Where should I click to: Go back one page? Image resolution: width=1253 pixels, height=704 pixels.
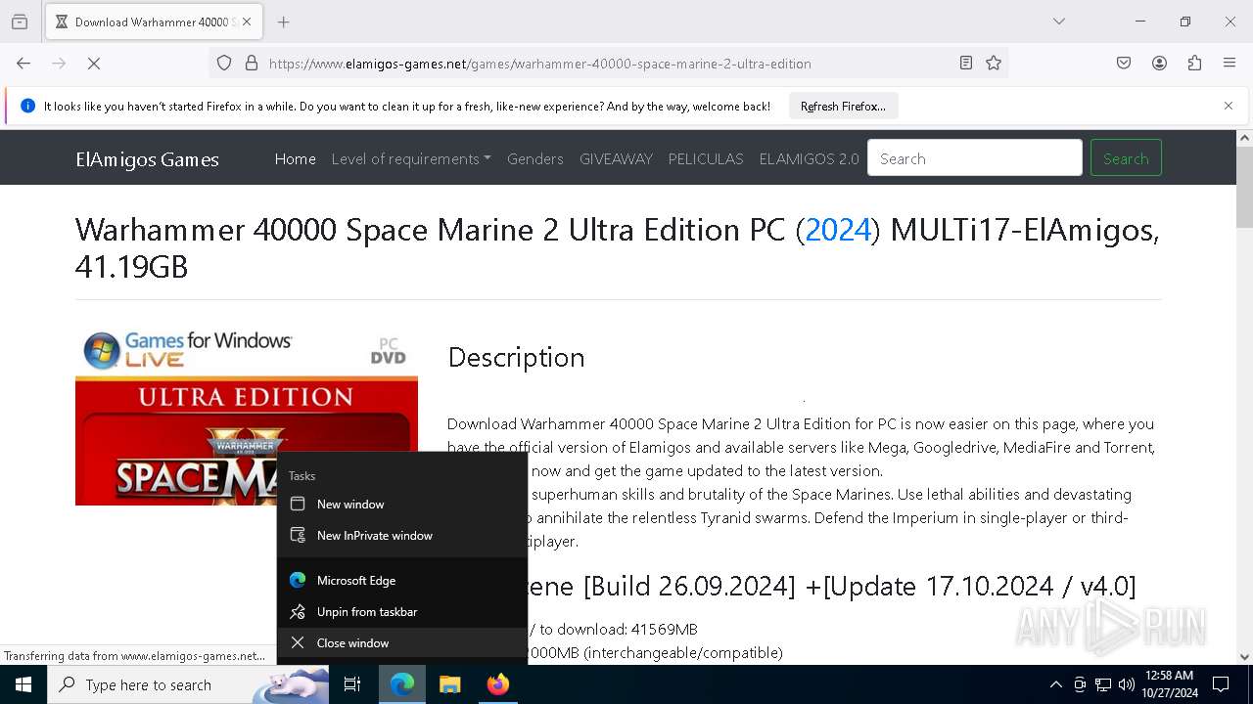(x=23, y=64)
